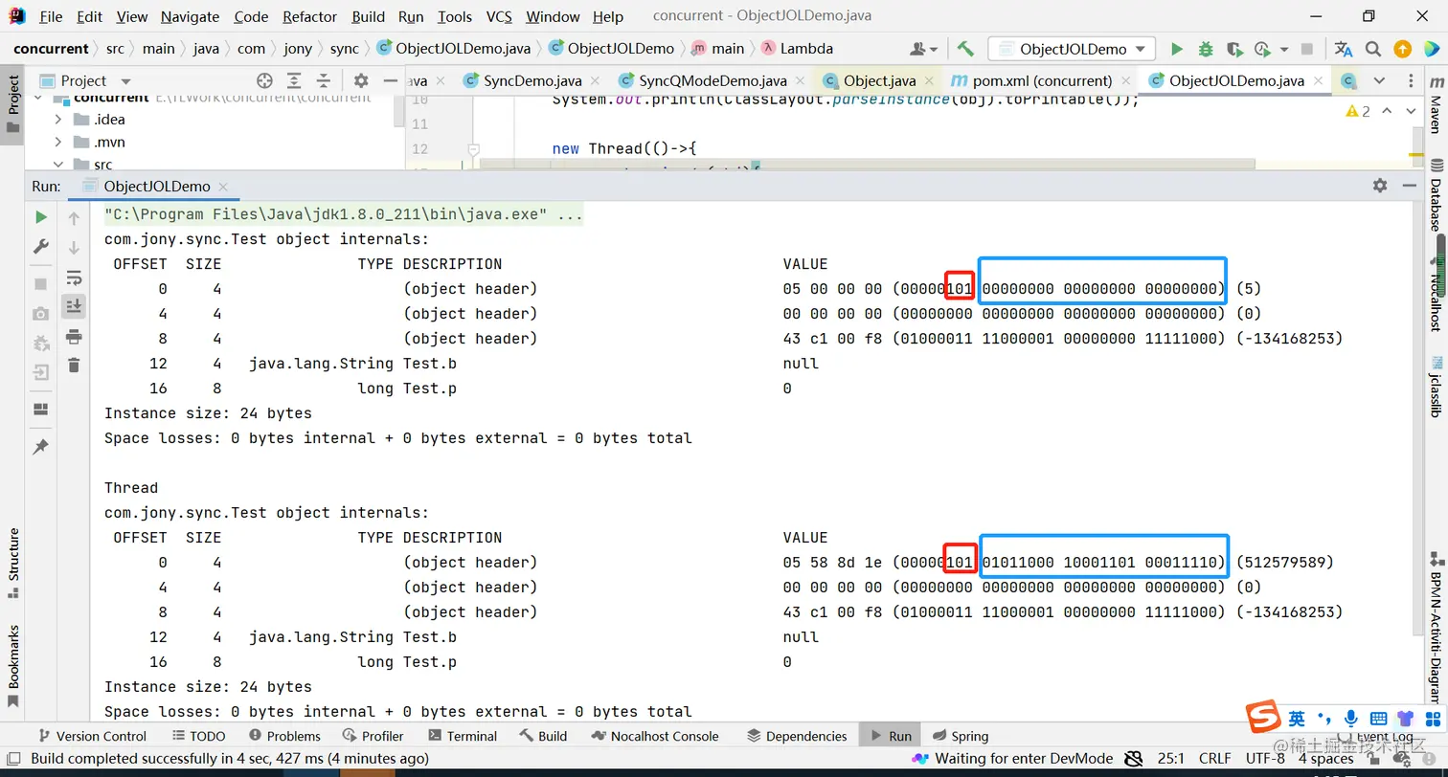
Task: Open the wrench icon in Run panel
Action: pyautogui.click(x=41, y=246)
